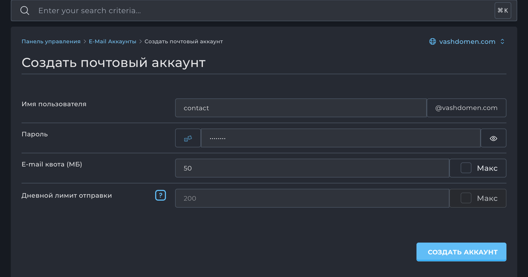Screen dimensions: 528x277
Task: Click the Пароль label
Action: [x=34, y=134]
